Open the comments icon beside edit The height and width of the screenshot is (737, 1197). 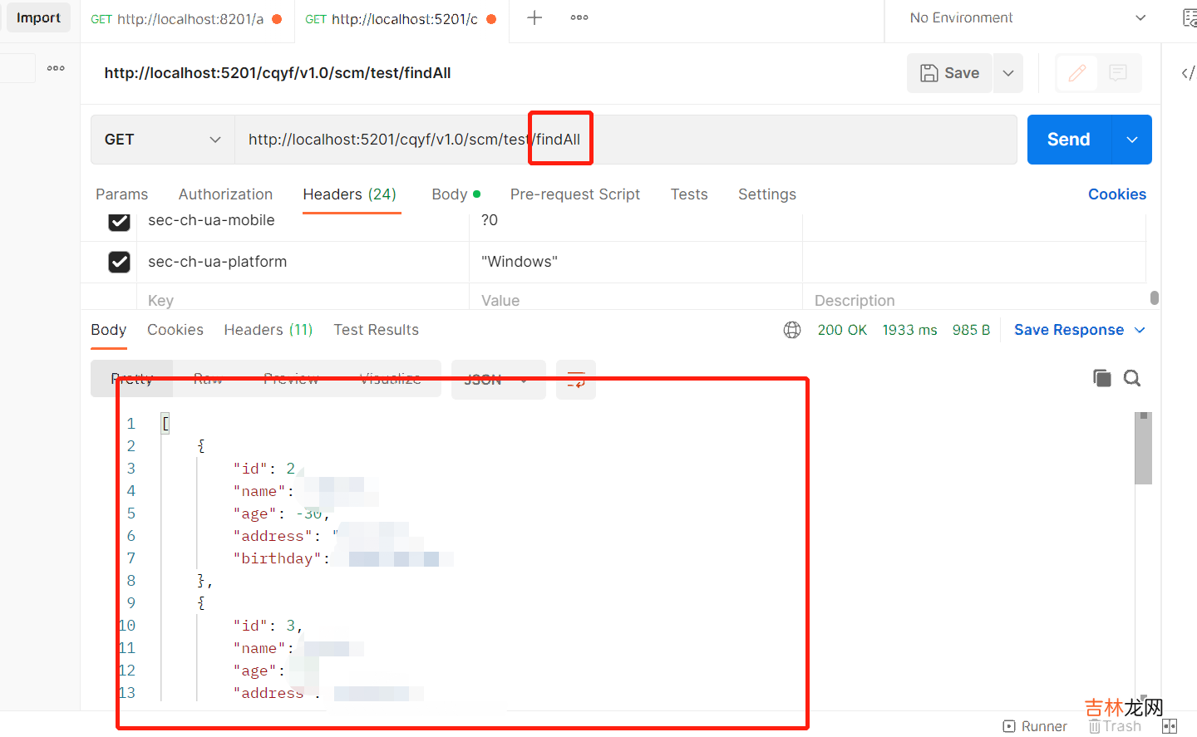[x=1118, y=73]
